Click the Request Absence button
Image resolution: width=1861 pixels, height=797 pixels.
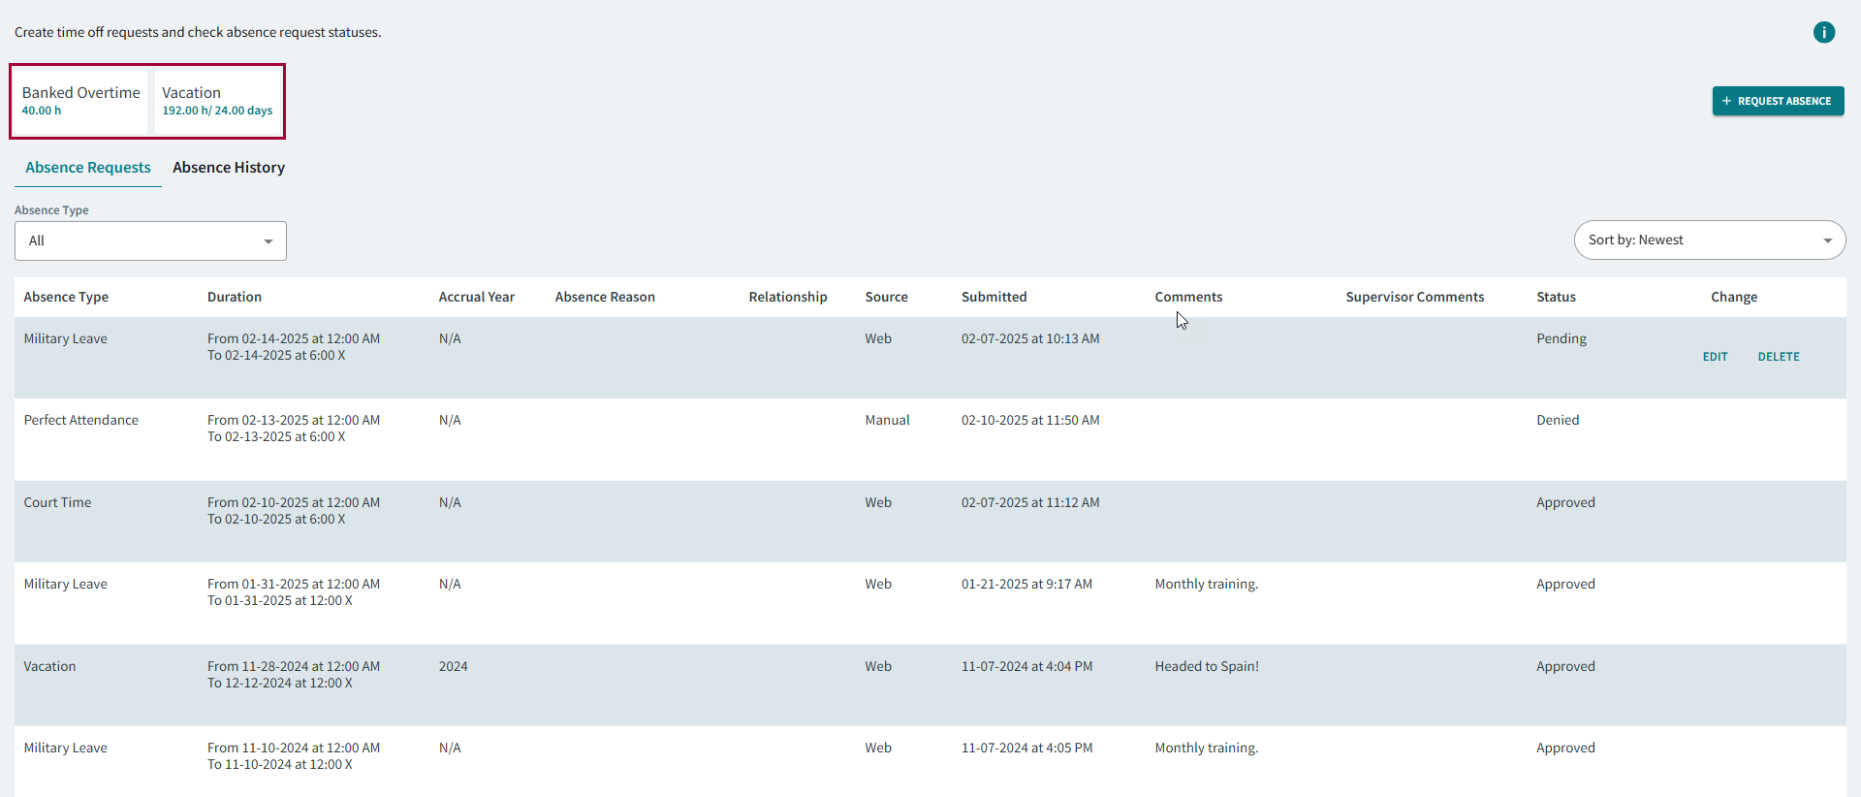(x=1778, y=101)
